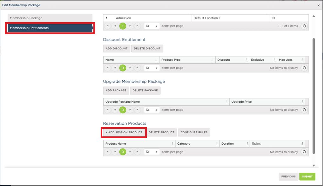This screenshot has height=186, width=323.
Task: Select the Membership Entitlements step
Action: pyautogui.click(x=50, y=28)
